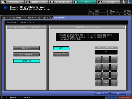The image size is (132, 99).
Task: Click the Memoria 99.400% readout
Action: (121, 11)
